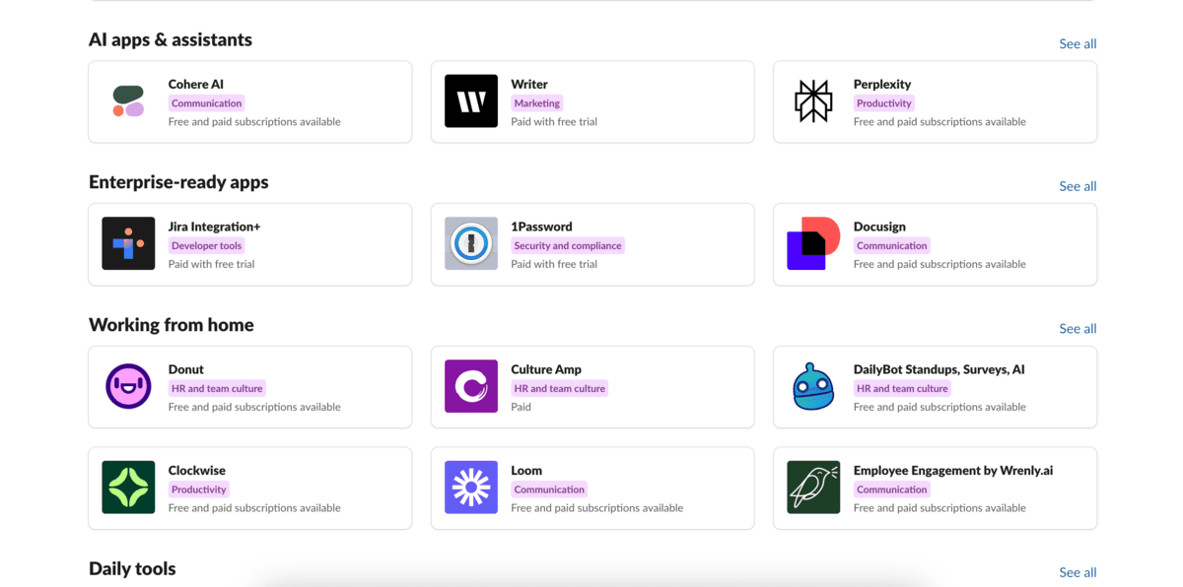Screen dimensions: 1183x587
Task: Select the Perplexity app icon
Action: click(x=813, y=101)
